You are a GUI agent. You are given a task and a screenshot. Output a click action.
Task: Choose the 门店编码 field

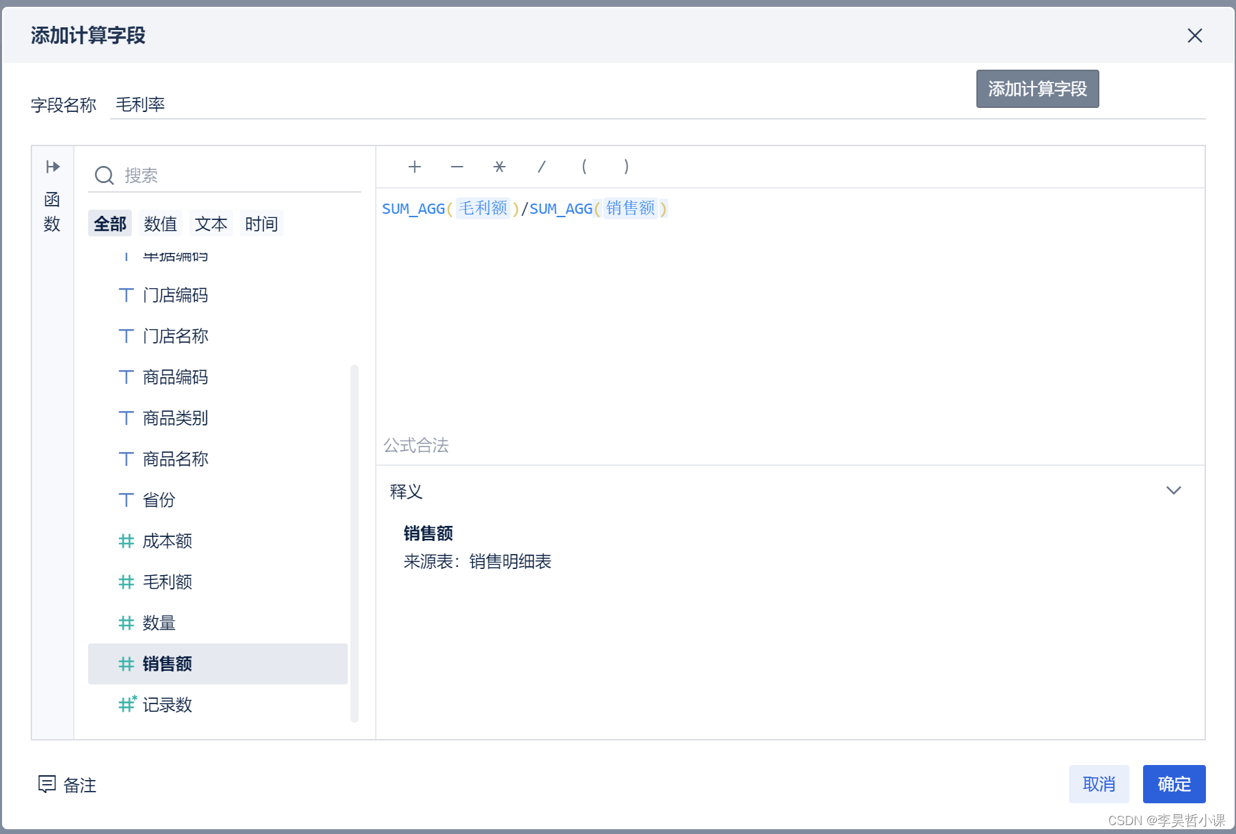coord(218,295)
